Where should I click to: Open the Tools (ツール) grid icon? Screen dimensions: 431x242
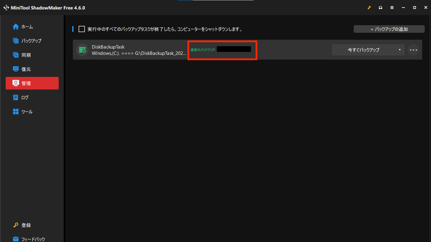coord(16,112)
